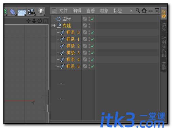This screenshot has width=172, height=128.
Task: Click the spline icon of 样条 5
Action: [x=62, y=67]
